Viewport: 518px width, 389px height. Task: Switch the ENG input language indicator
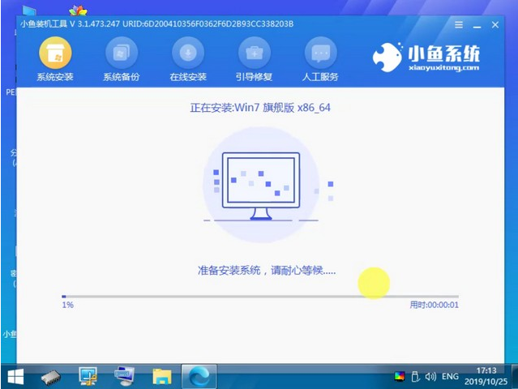coord(451,376)
